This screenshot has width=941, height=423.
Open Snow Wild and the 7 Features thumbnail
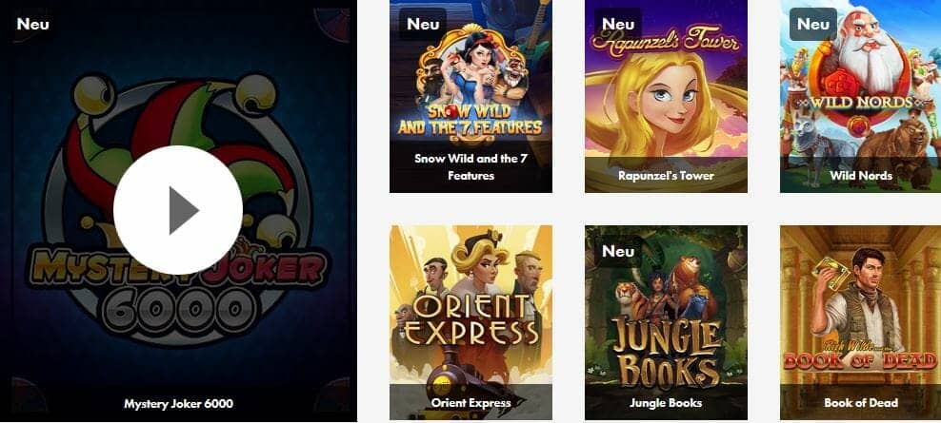[x=470, y=96]
